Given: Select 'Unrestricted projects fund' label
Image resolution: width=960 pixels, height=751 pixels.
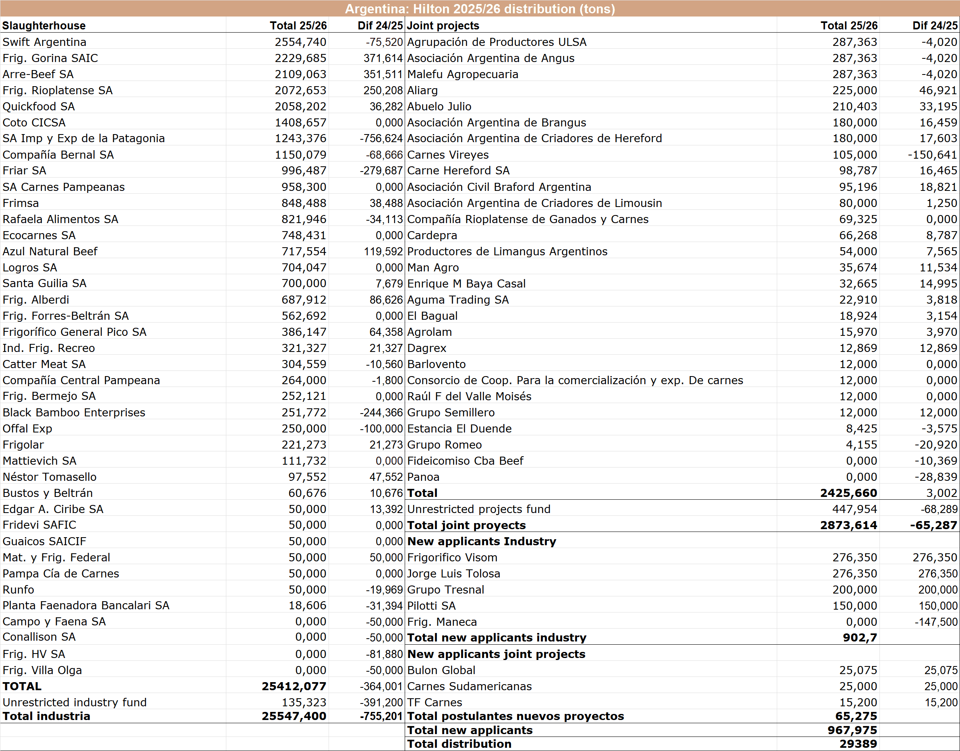Looking at the screenshot, I should [479, 509].
